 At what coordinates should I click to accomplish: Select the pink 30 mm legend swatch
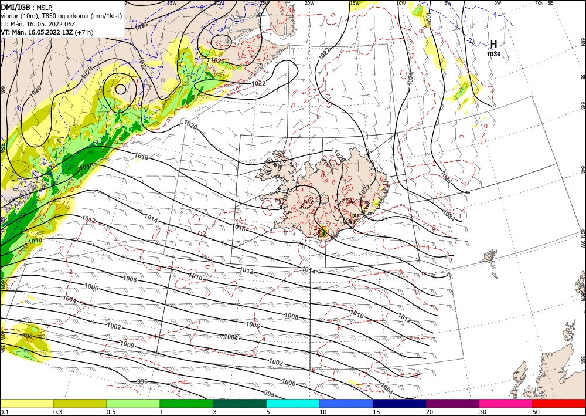pos(506,403)
